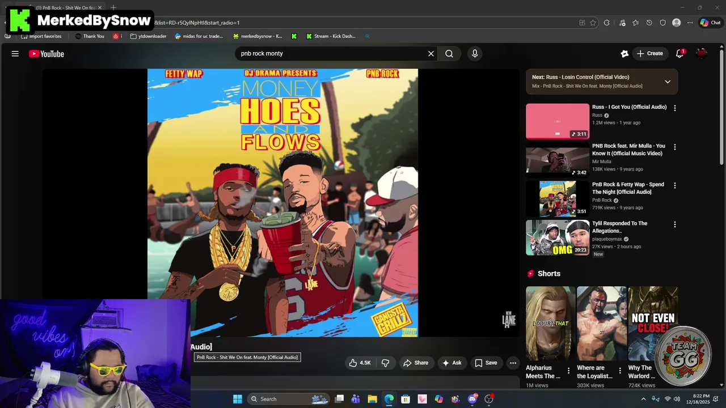Viewport: 726px width, 408px height.
Task: Play Spend The Night official audio thumbnail
Action: [x=558, y=198]
